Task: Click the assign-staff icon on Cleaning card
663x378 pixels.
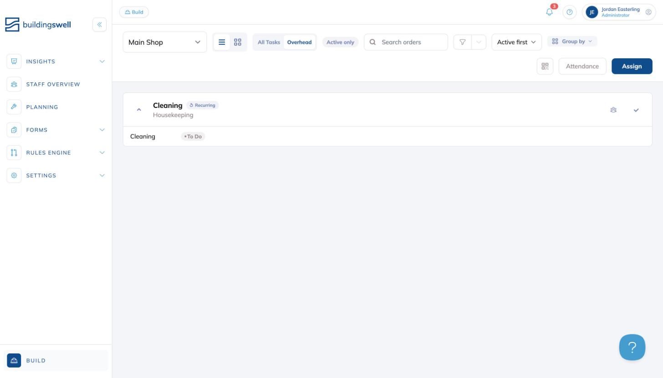Action: tap(613, 110)
